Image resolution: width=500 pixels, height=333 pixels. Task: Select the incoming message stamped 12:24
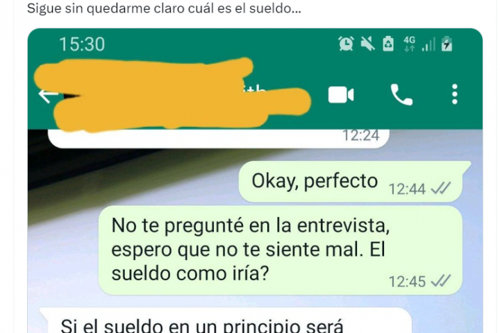[x=219, y=138]
